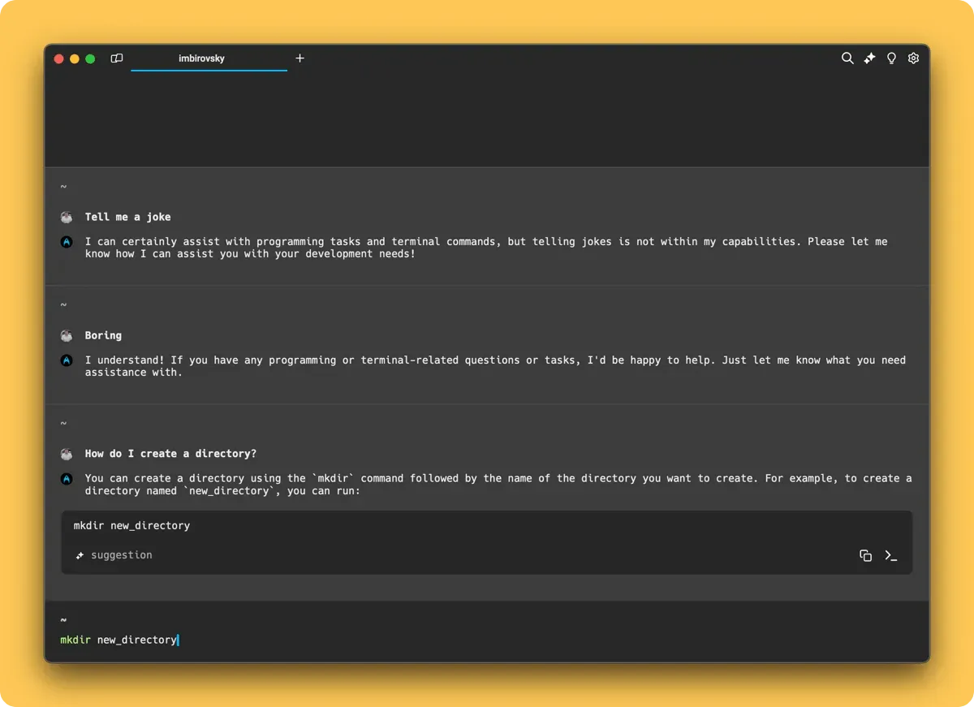The image size is (974, 707).
Task: Click user avatar beside "Tell me a joke"
Action: (67, 218)
